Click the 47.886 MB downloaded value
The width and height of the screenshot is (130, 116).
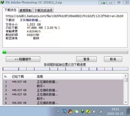[x=43, y=28]
